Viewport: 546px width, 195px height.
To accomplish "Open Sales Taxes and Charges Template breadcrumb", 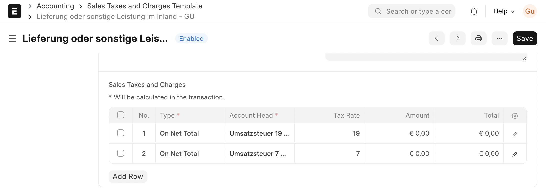I will click(x=145, y=6).
